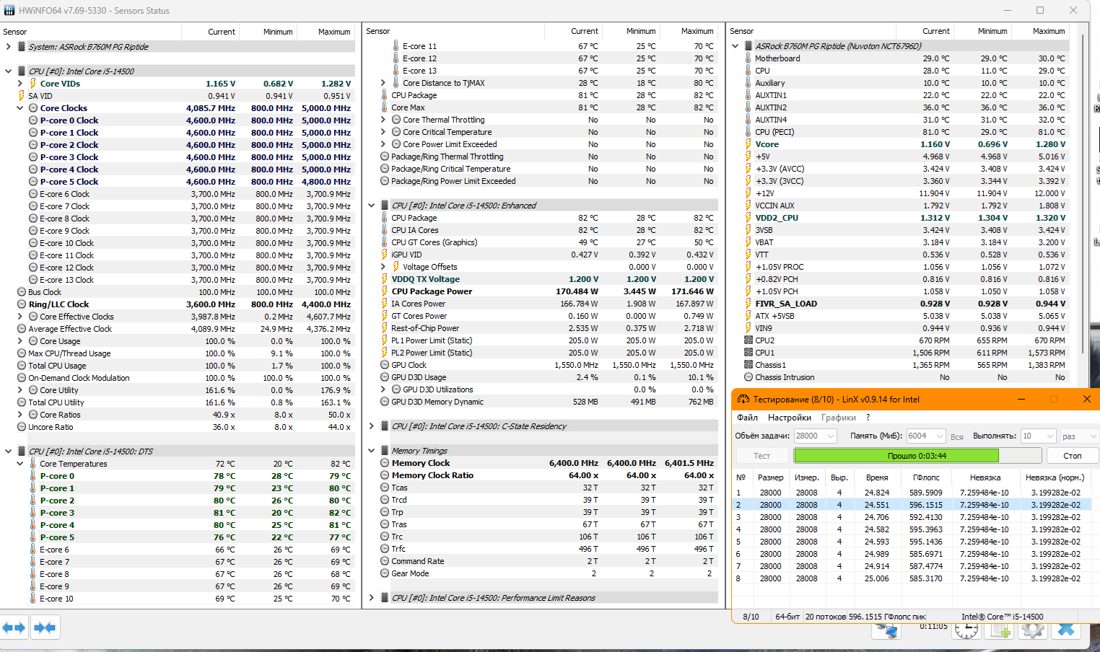1100x652 pixels.
Task: Click the Вся memory button in LinX
Action: (956, 436)
